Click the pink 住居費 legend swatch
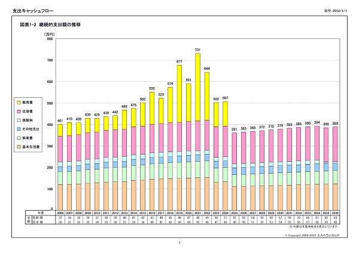This screenshot has width=359, height=253. [x=19, y=112]
